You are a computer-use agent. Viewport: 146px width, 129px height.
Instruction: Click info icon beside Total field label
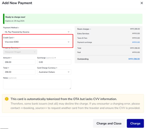click(8, 68)
